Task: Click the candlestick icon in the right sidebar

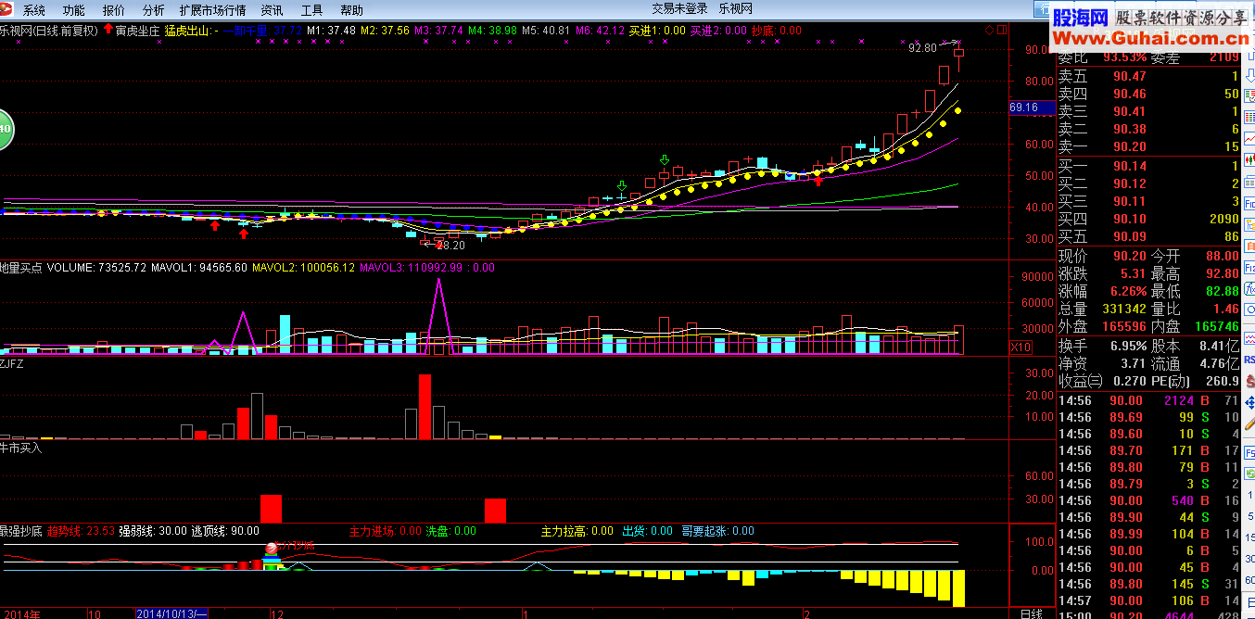Action: point(1249,160)
